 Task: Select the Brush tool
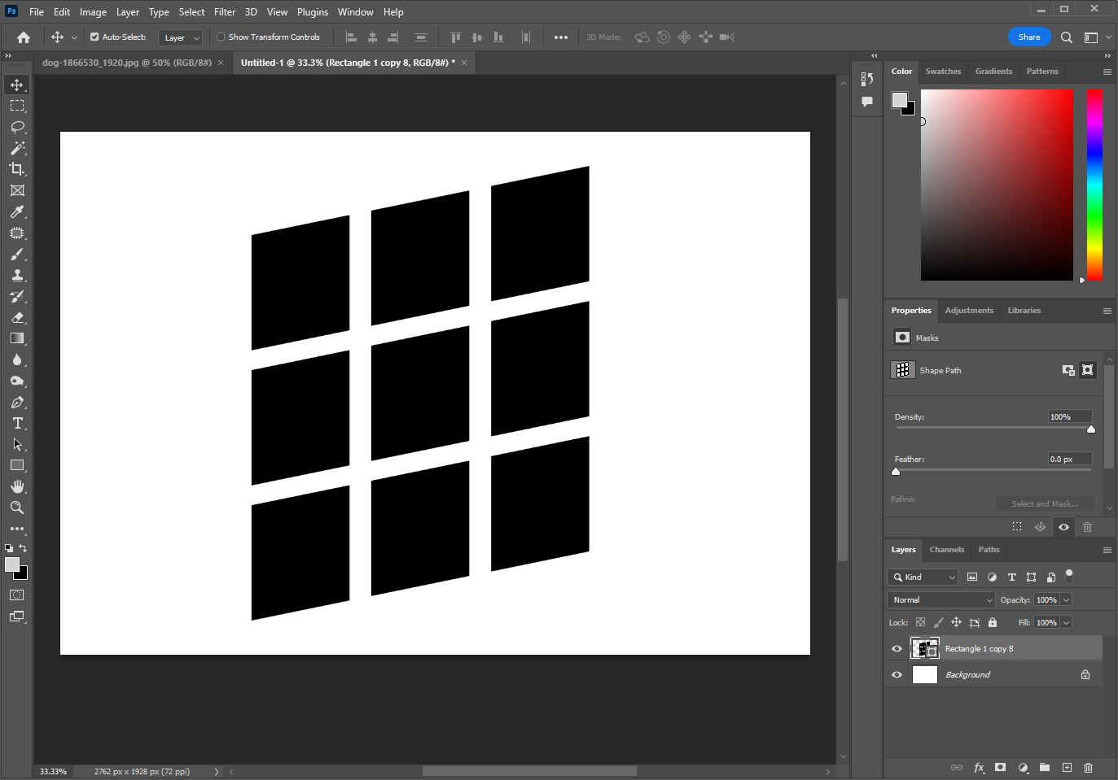17,254
